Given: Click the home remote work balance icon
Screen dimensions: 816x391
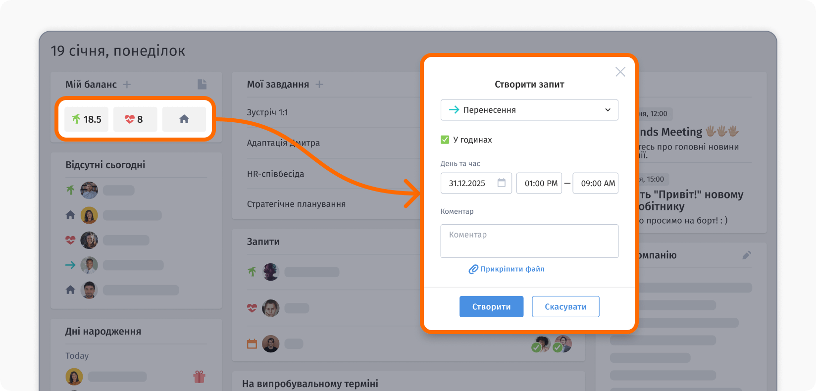Looking at the screenshot, I should tap(184, 119).
